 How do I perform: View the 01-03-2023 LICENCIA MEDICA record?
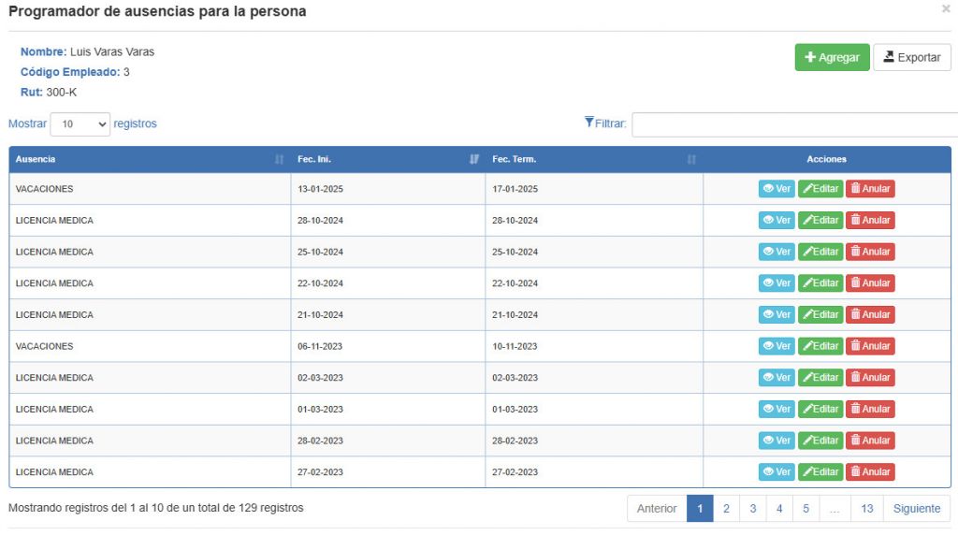pos(777,409)
